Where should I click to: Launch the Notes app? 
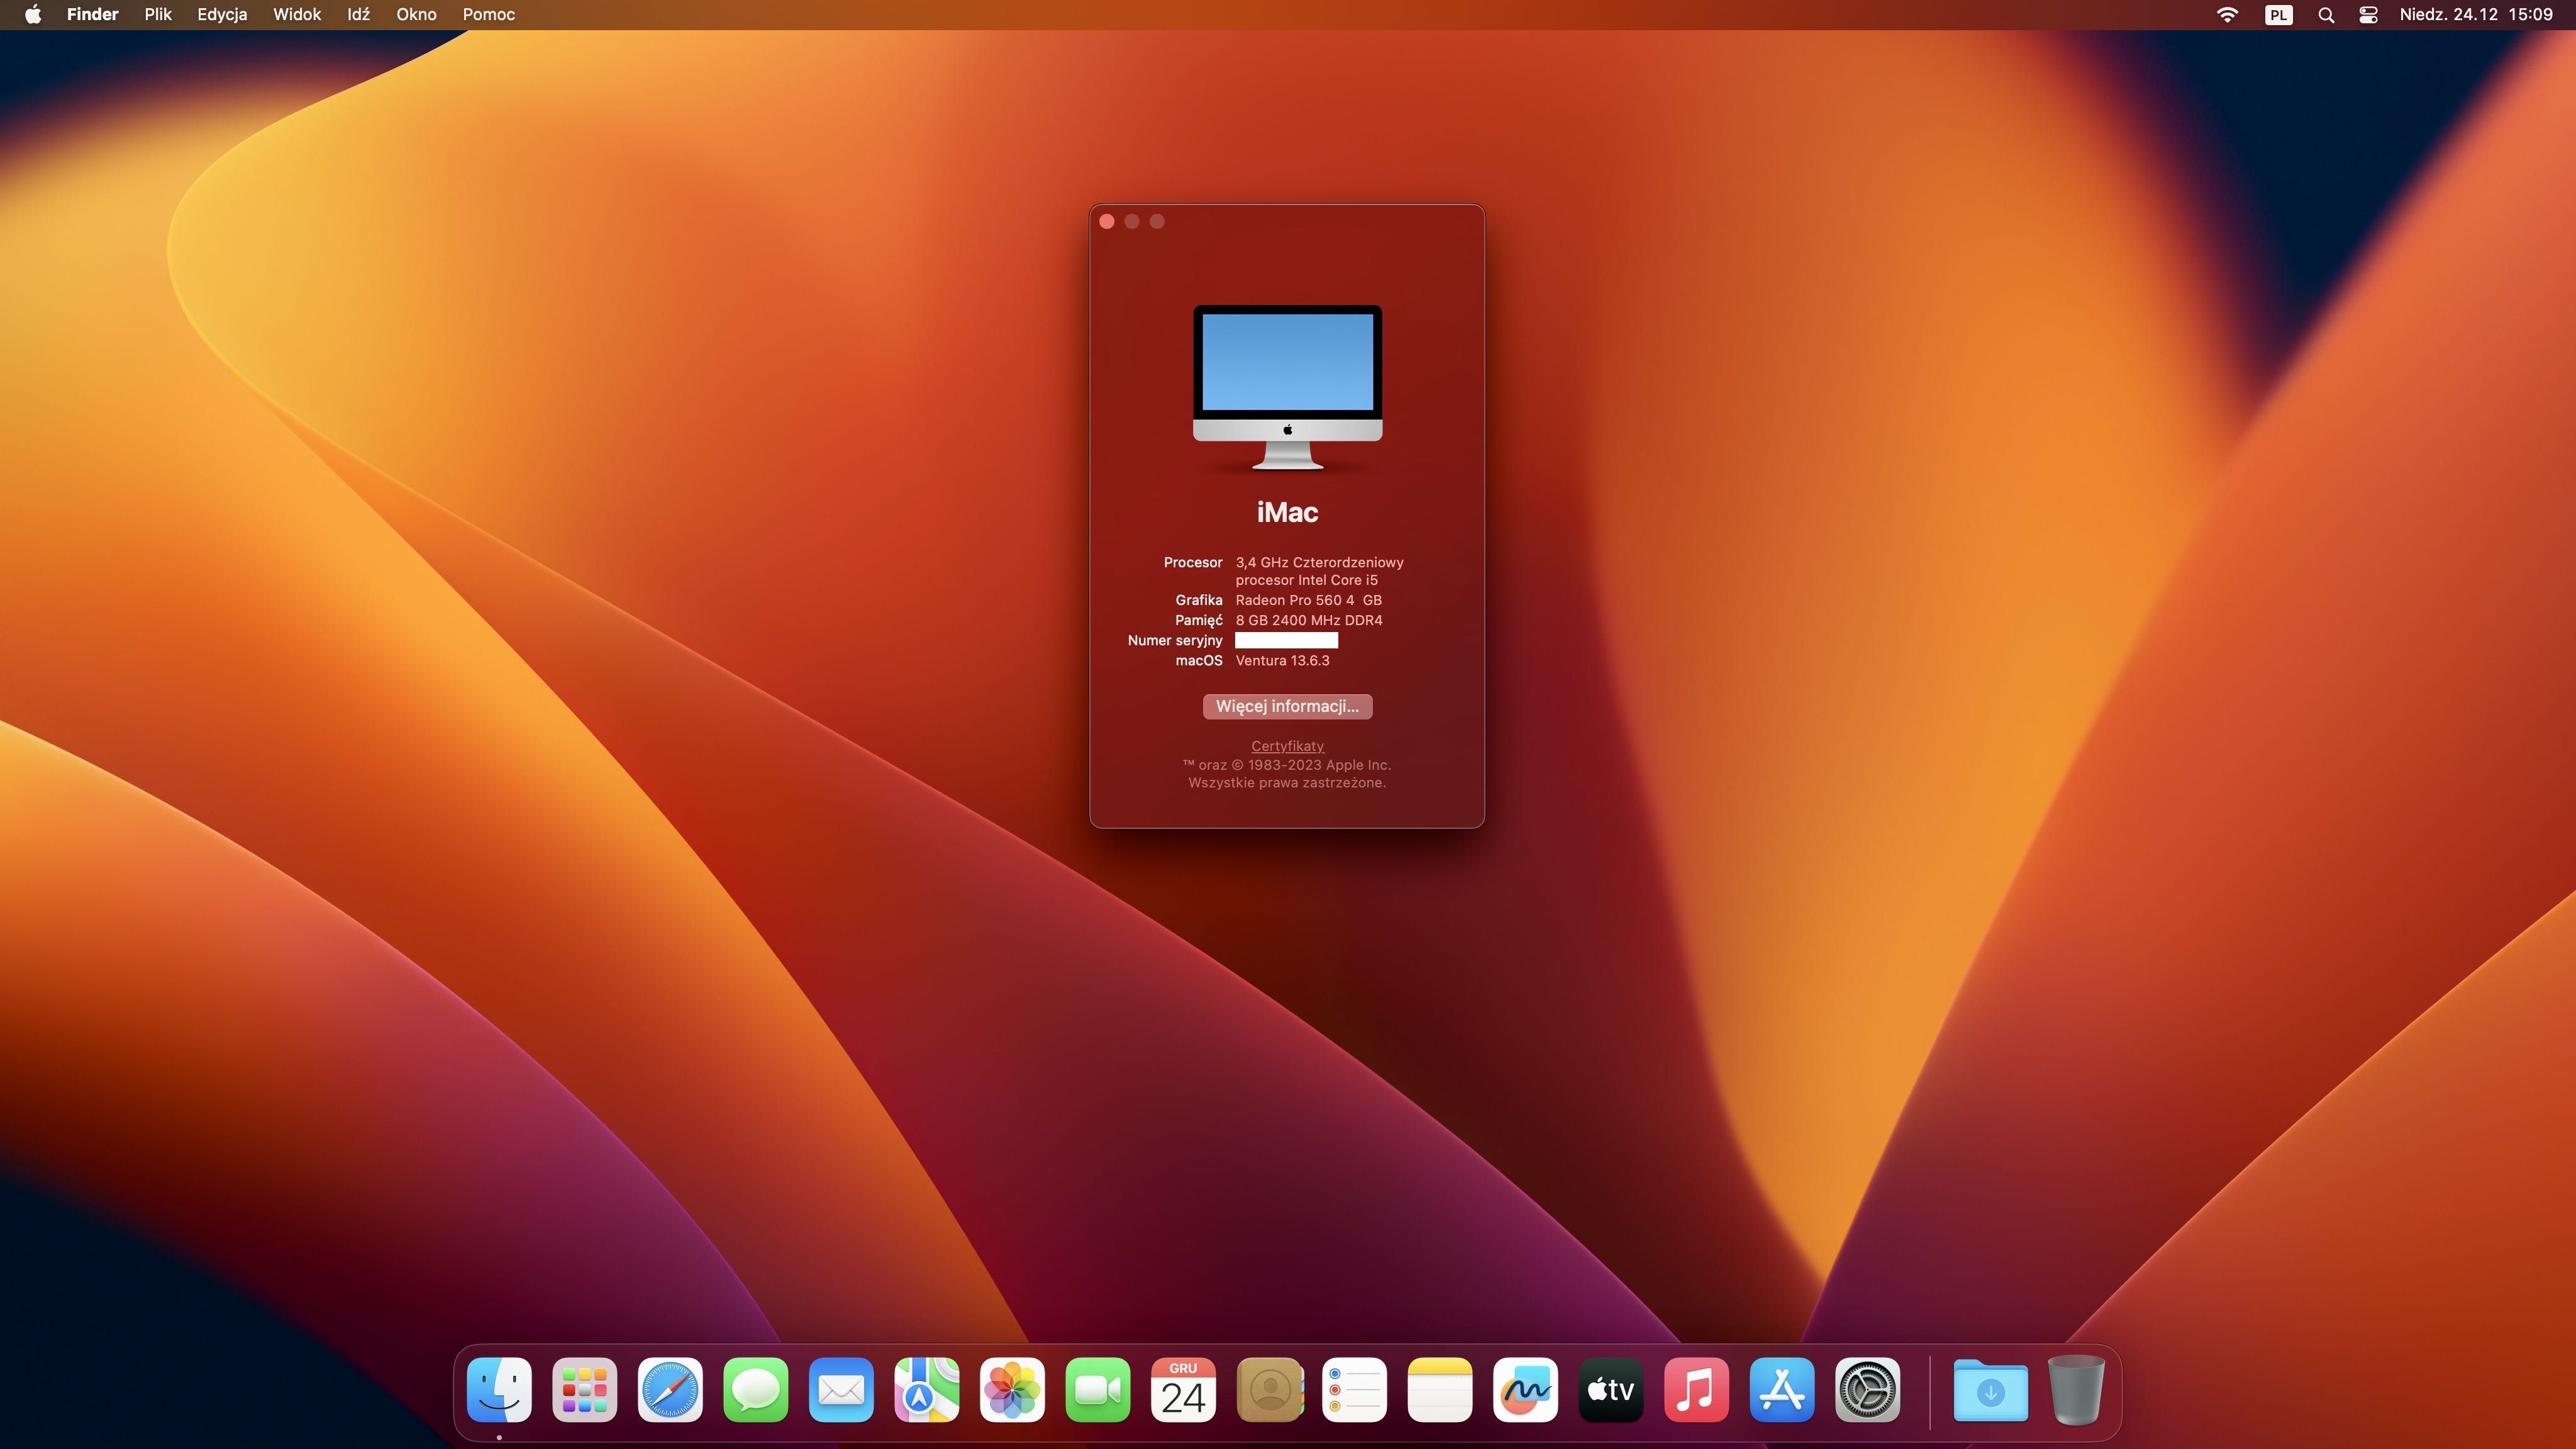click(x=1440, y=1389)
